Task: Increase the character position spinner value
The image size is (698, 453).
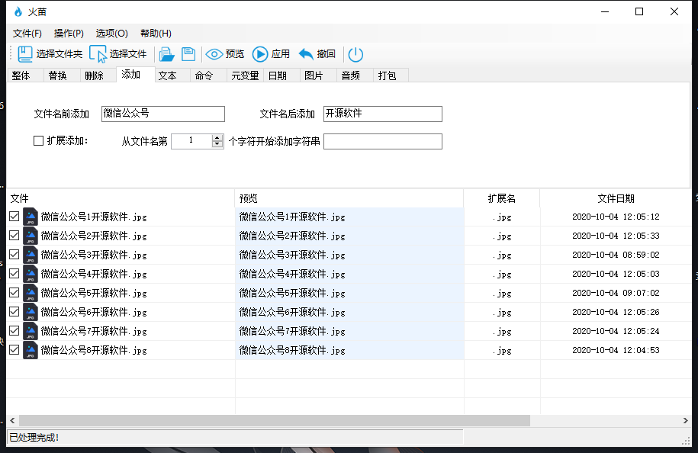Action: point(217,138)
